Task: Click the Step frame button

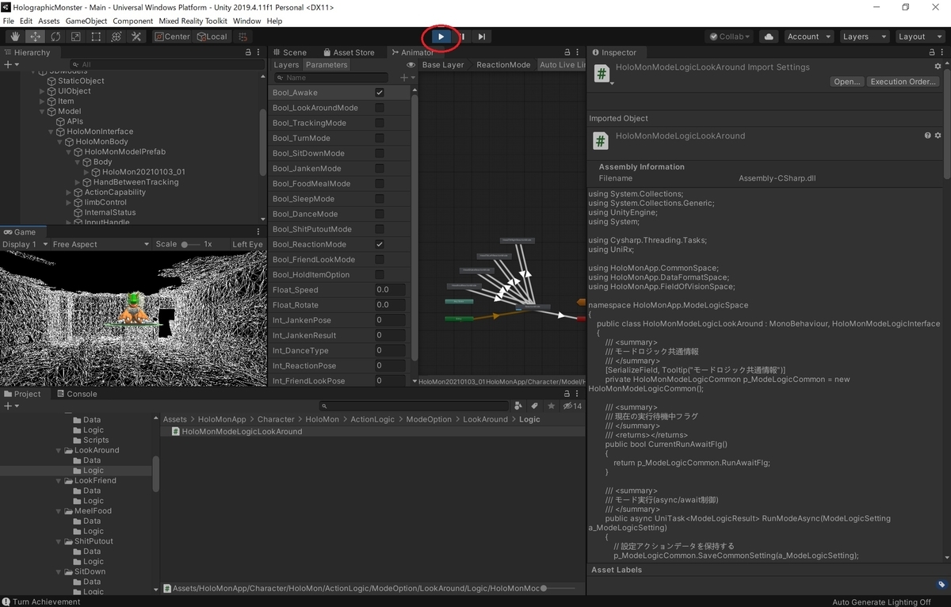Action: click(482, 36)
